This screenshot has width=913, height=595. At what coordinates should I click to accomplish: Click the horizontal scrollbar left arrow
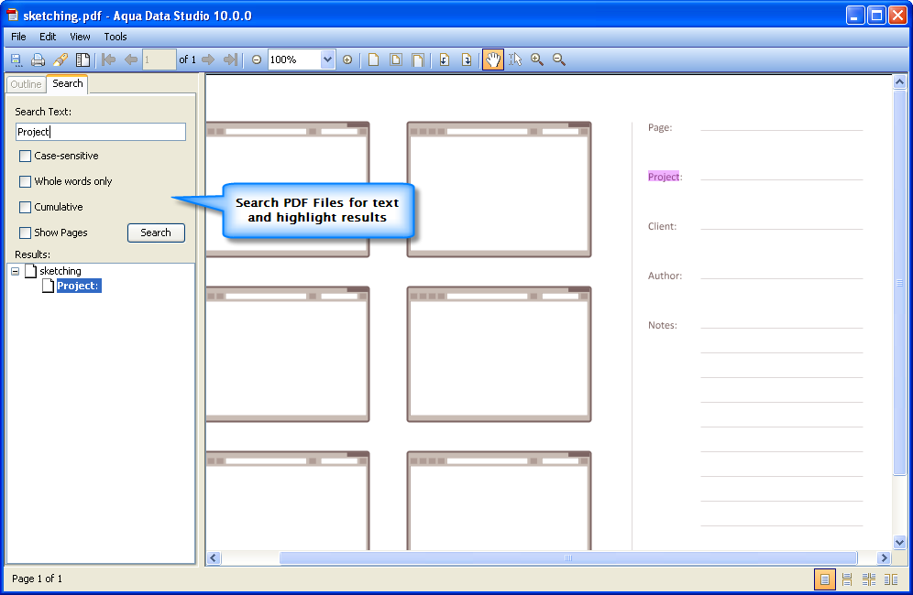pyautogui.click(x=213, y=557)
